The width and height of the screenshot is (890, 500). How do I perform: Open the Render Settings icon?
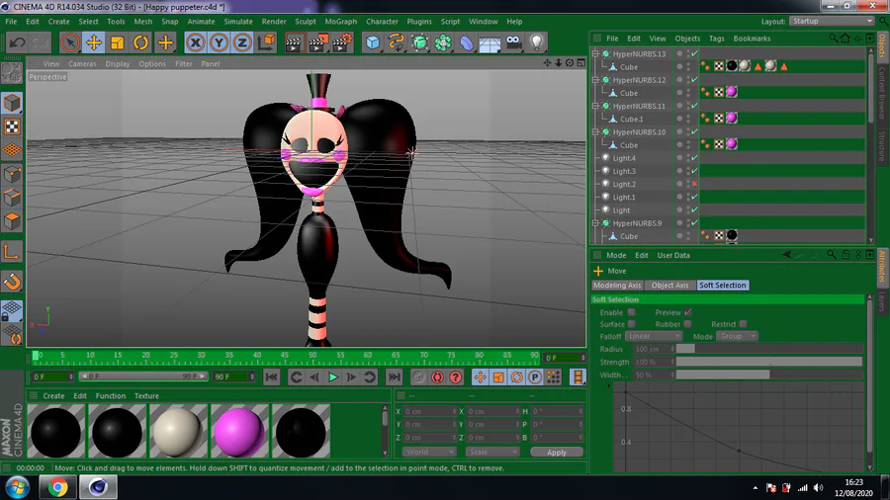pos(342,42)
